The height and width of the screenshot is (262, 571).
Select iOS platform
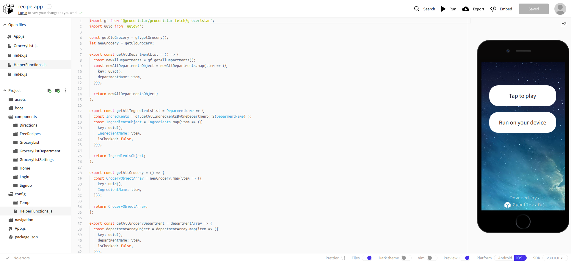pyautogui.click(x=520, y=258)
